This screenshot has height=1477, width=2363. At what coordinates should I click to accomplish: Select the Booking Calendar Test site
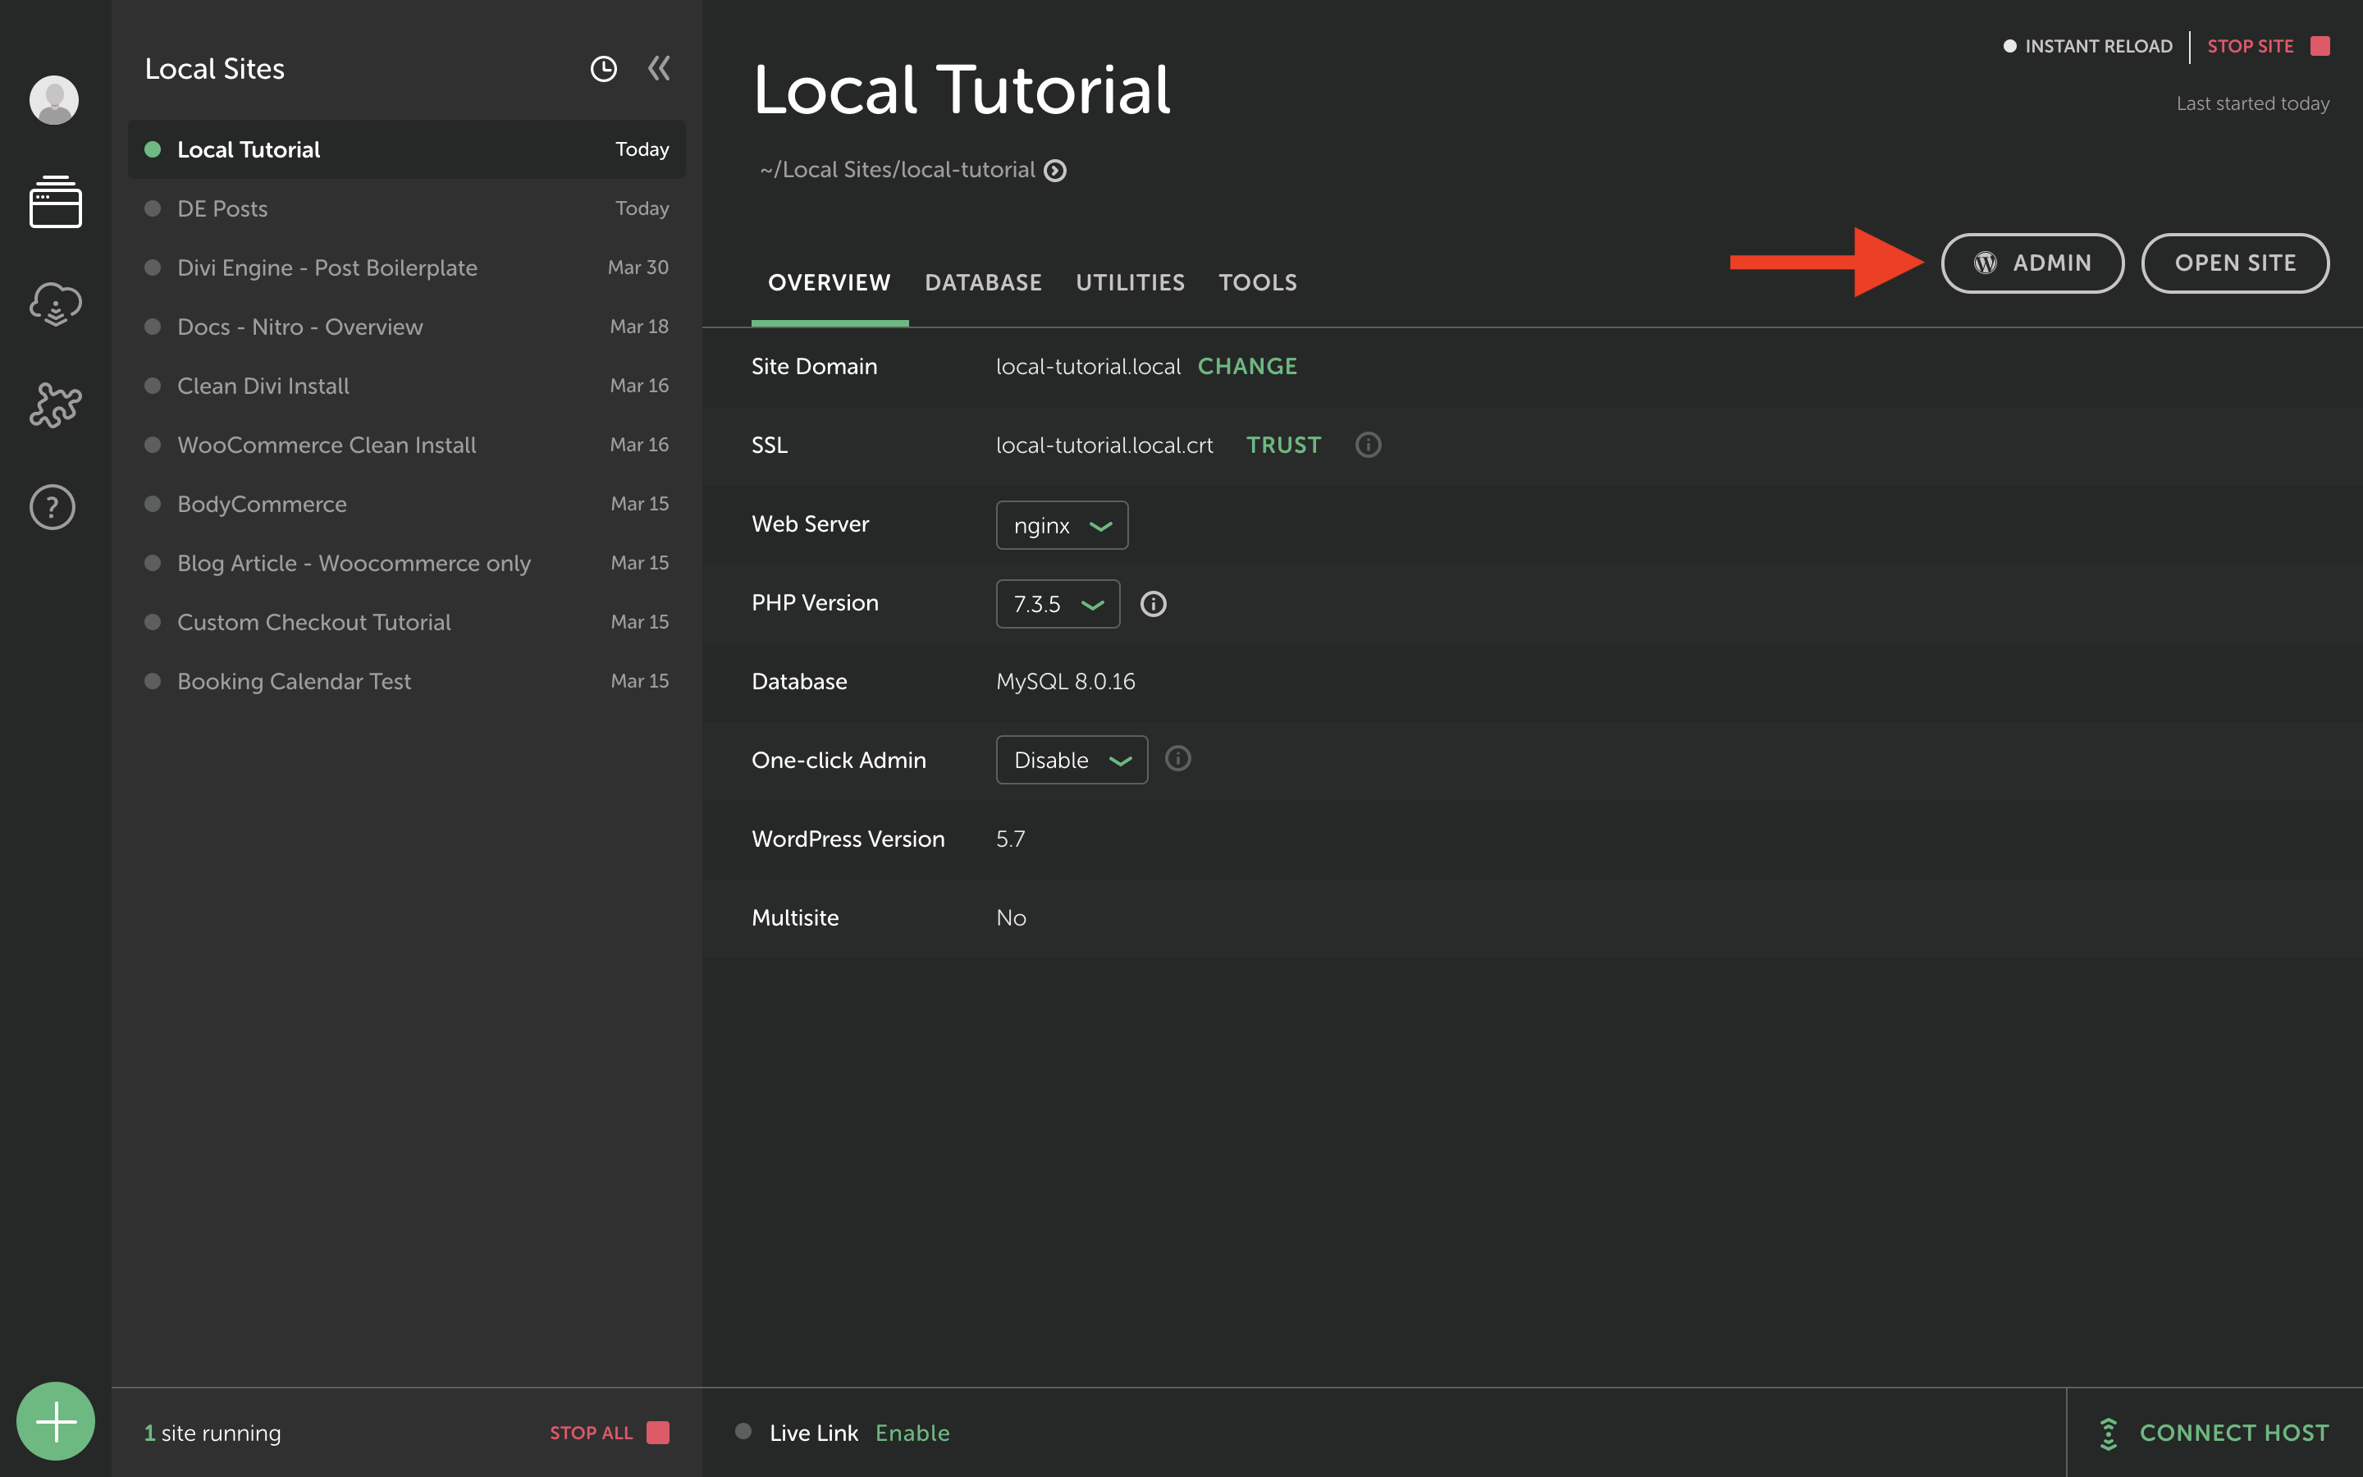pyautogui.click(x=406, y=681)
